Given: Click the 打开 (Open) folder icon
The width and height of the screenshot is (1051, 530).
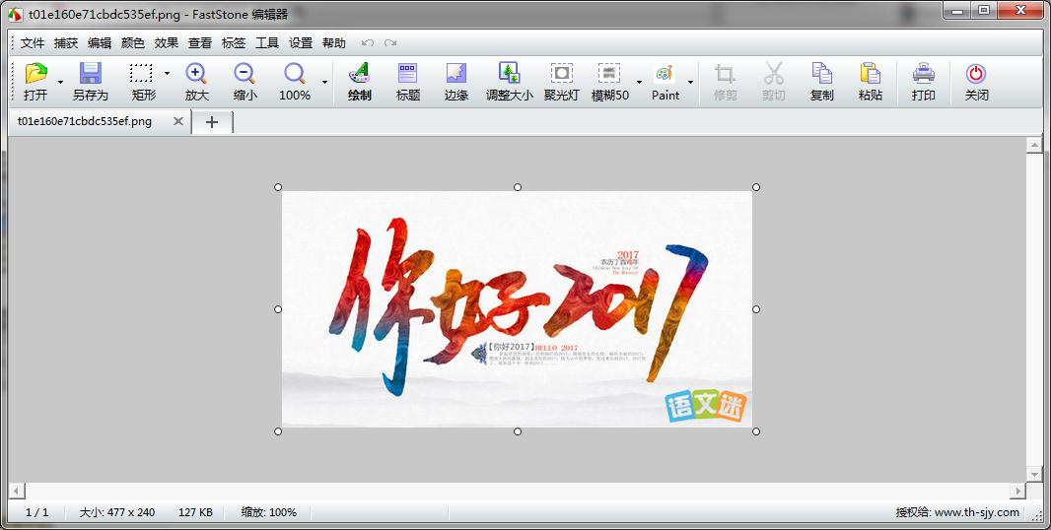Looking at the screenshot, I should 35,75.
